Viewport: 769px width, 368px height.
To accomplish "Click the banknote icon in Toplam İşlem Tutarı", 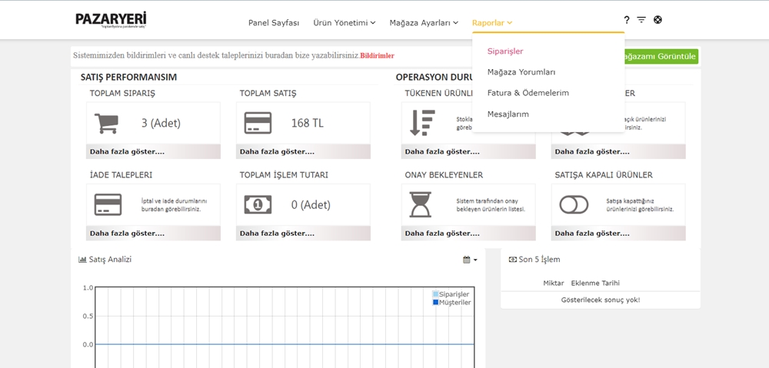I will point(258,205).
